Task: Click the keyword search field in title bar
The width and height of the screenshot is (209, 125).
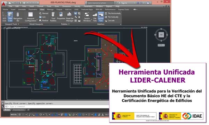Action: coord(100,3)
